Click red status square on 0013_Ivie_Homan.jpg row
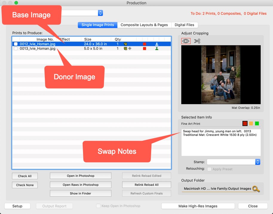273x214 pixels. pos(145,48)
